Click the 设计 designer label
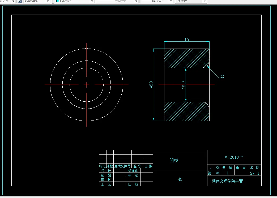 point(106,171)
